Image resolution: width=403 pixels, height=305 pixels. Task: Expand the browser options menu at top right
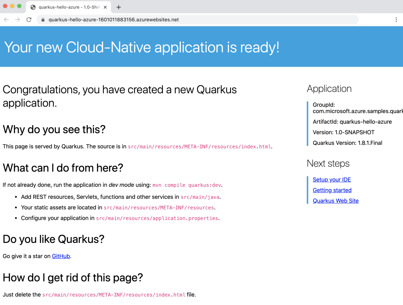click(x=396, y=19)
